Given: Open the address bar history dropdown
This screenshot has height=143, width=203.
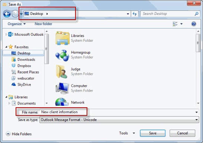Looking at the screenshot, I should point(128,14).
